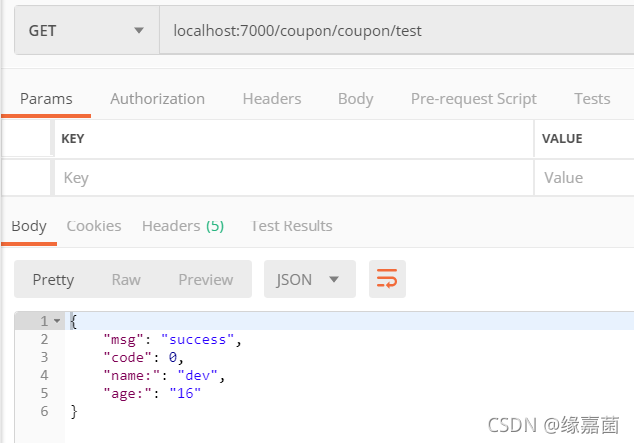Click the "16" age value text
The width and height of the screenshot is (634, 443).
click(185, 394)
